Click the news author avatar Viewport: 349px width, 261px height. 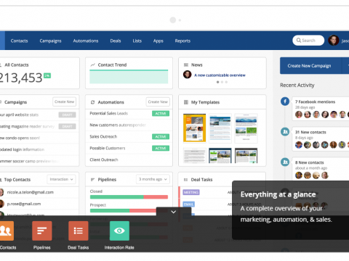(187, 75)
